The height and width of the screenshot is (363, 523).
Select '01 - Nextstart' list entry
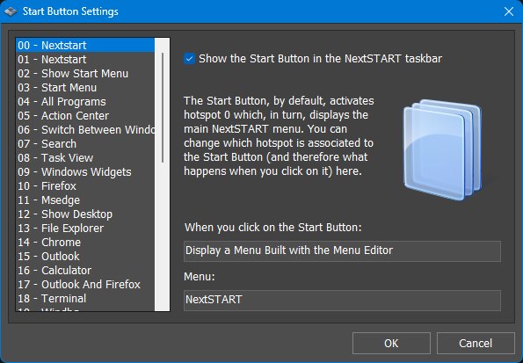coord(85,59)
